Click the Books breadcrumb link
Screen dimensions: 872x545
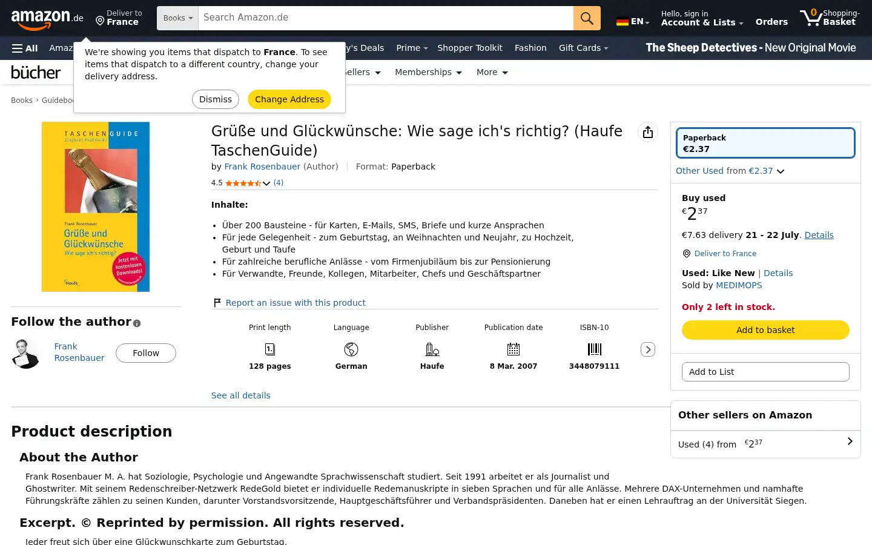pyautogui.click(x=22, y=101)
